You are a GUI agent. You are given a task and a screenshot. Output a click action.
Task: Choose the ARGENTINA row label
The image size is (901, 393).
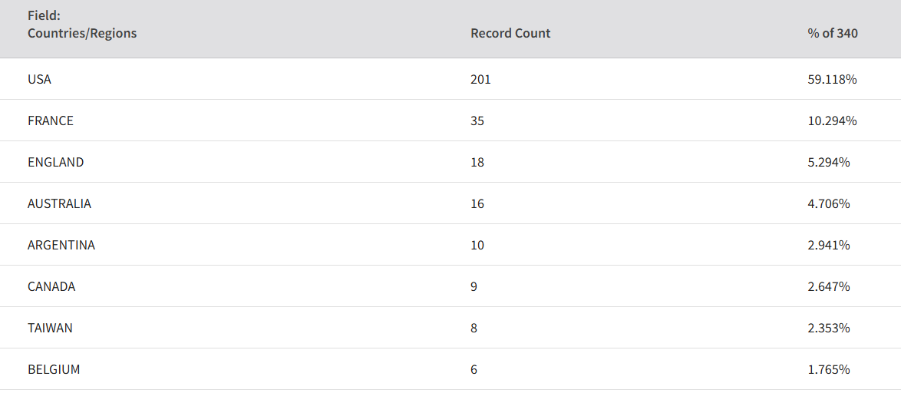tap(61, 246)
